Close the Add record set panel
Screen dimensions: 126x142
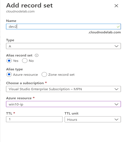point(116,6)
